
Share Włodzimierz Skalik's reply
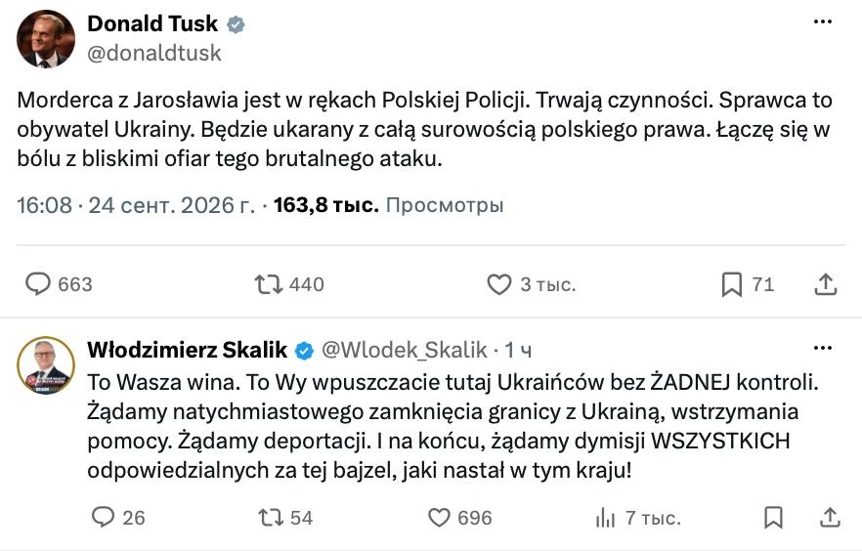click(830, 518)
